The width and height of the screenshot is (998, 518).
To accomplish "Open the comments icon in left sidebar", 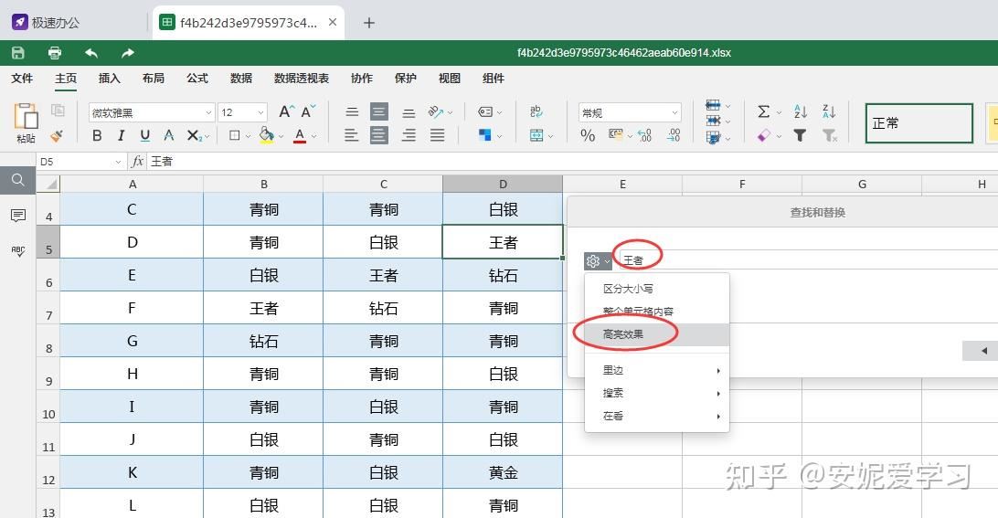I will (x=18, y=215).
